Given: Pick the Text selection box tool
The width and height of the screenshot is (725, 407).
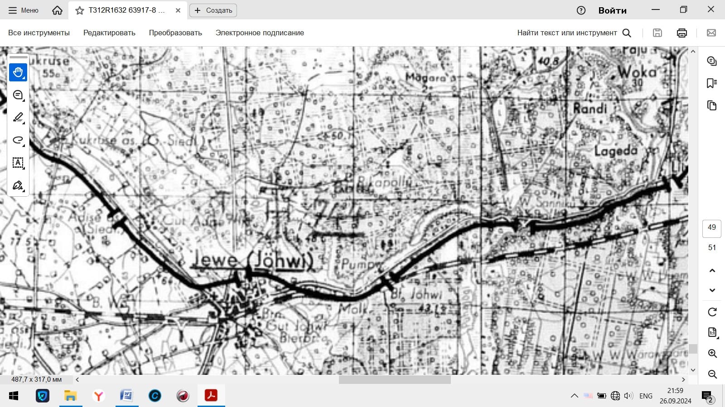Looking at the screenshot, I should (x=18, y=163).
